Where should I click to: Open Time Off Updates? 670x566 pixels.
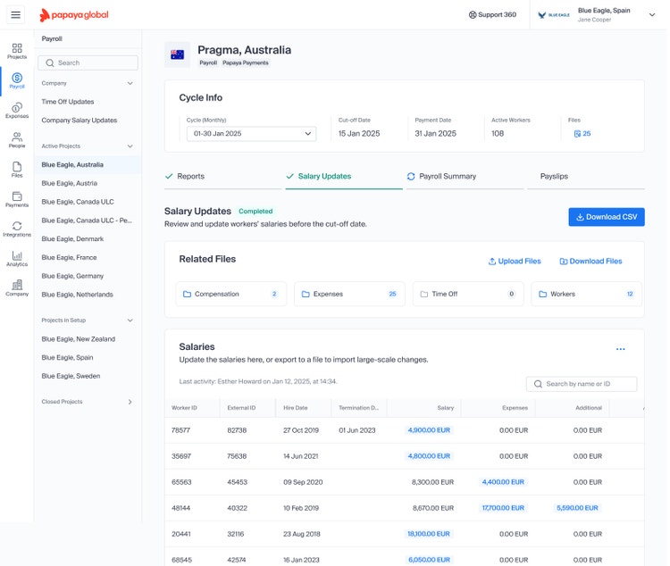pyautogui.click(x=68, y=102)
